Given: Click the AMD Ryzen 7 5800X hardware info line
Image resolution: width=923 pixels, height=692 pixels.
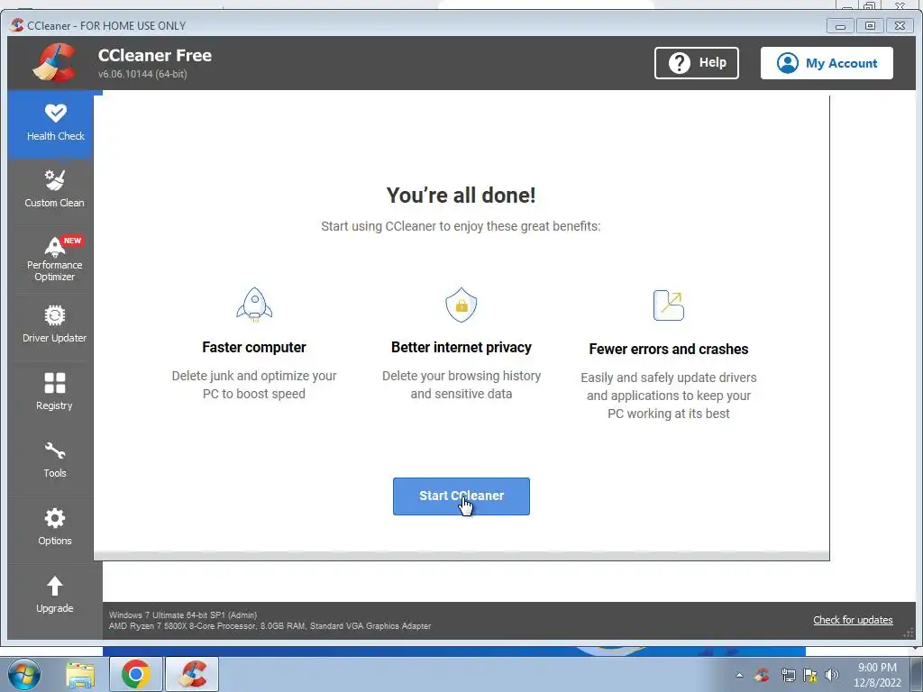Looking at the screenshot, I should 270,626.
